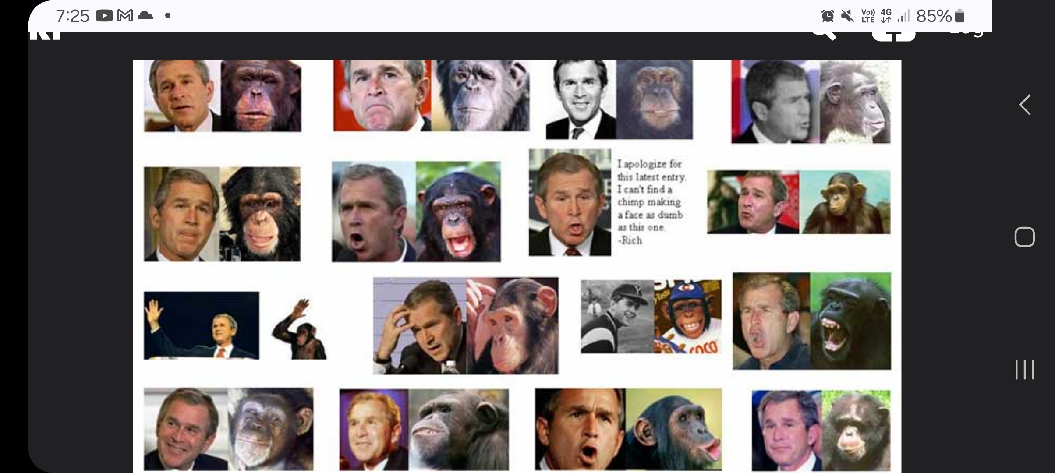1055x473 pixels.
Task: Open search with the magnifier icon
Action: coord(823,34)
